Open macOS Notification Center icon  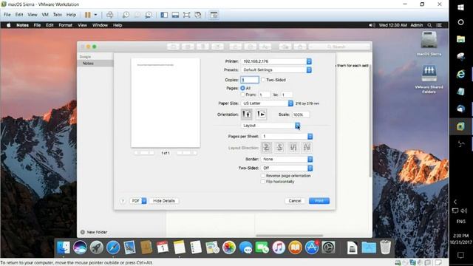pos(439,25)
